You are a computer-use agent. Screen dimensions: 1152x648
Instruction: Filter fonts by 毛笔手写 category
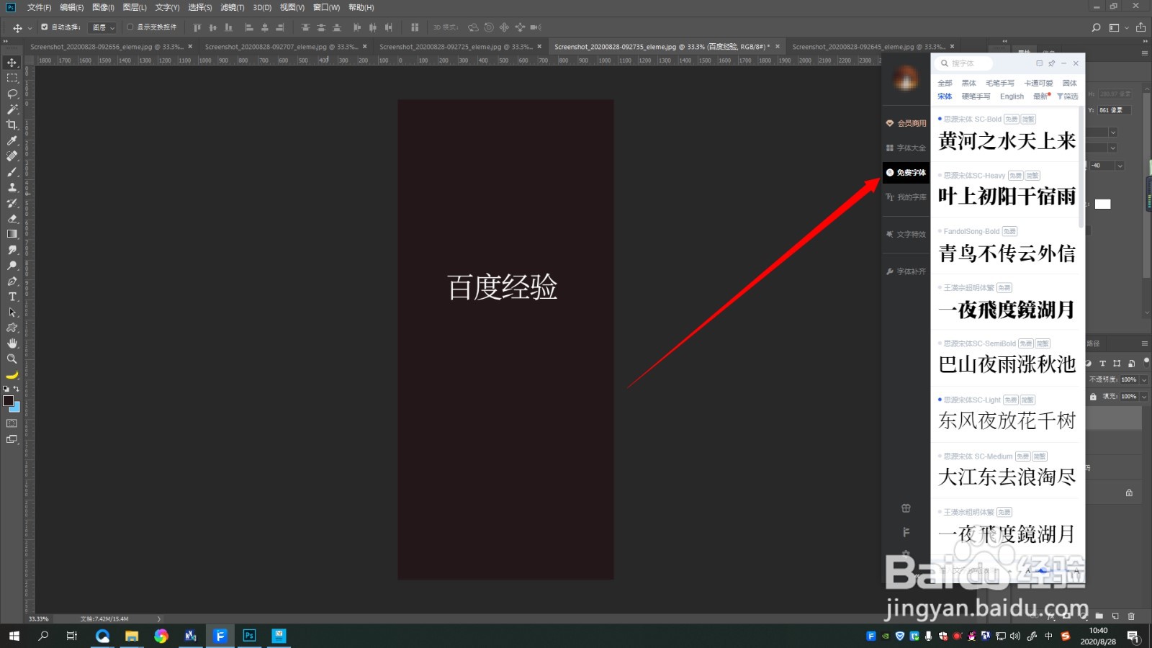pyautogui.click(x=999, y=84)
